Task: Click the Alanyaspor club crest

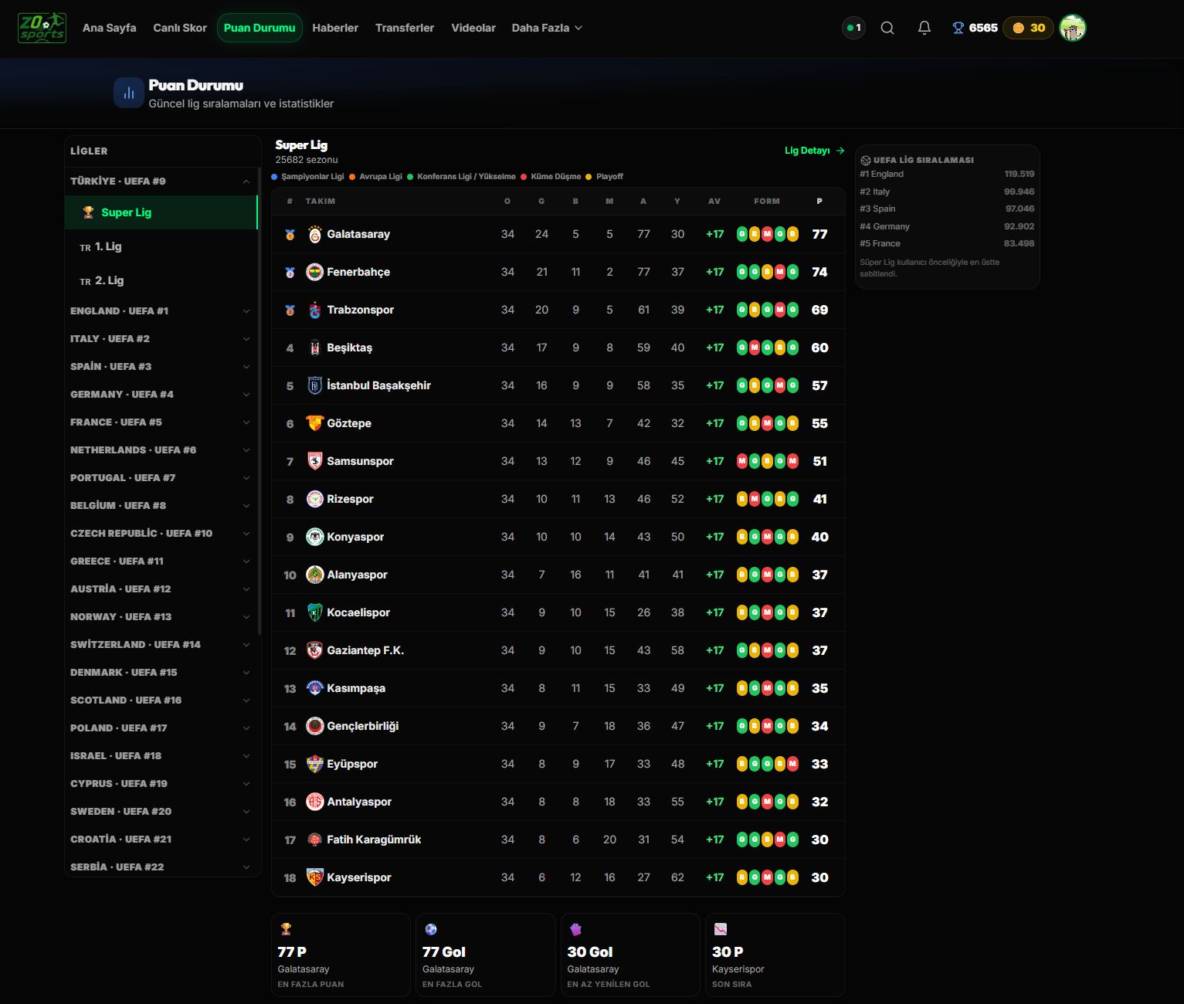Action: [x=315, y=575]
